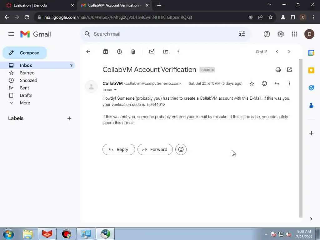This screenshot has height=240, width=320.
Task: Click the Reply button below the message
Action: click(118, 149)
